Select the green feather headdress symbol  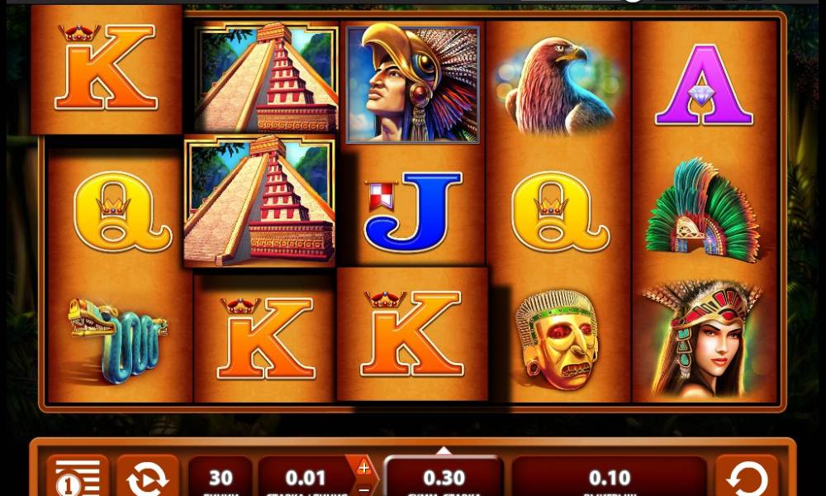coord(703,210)
